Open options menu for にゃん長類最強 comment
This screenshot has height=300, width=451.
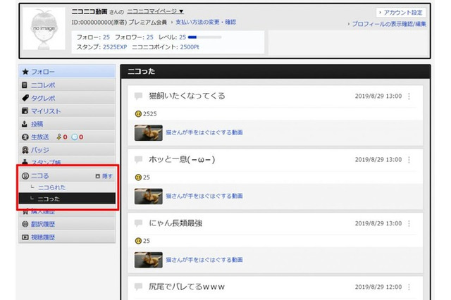(x=409, y=223)
